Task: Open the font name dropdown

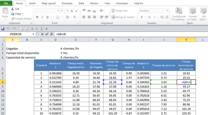Action: pos(58,11)
